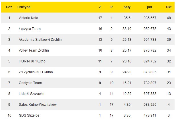Open the Łęczyca Team entry
The width and height of the screenshot is (176, 120).
tap(29, 29)
